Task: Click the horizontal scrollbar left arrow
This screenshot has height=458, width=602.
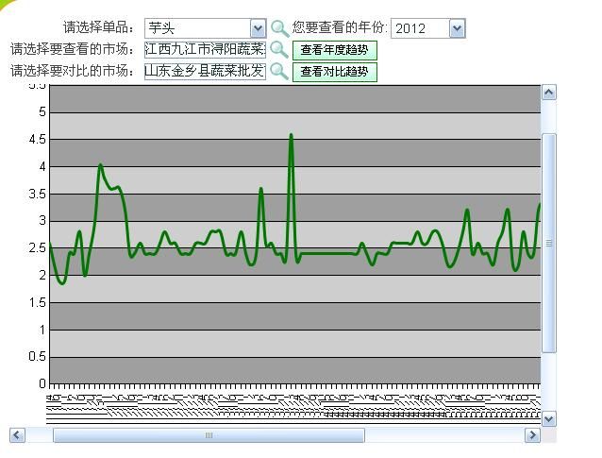Action: [x=17, y=435]
